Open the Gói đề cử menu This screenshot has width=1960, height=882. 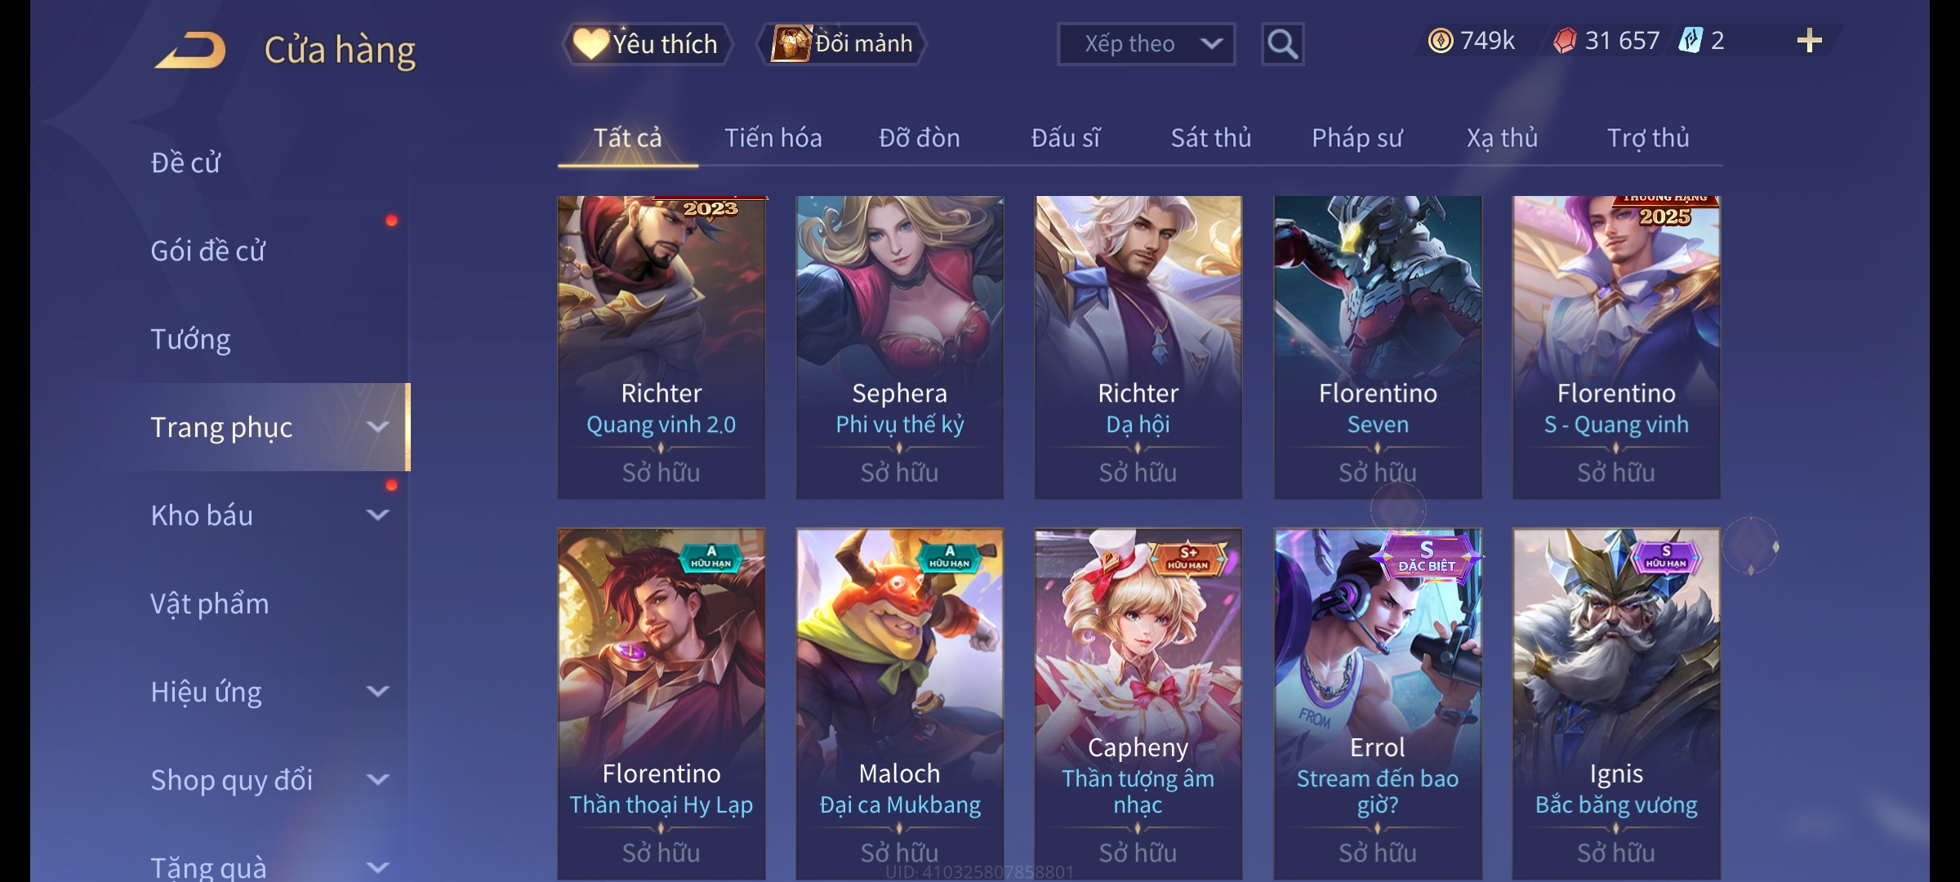(x=207, y=251)
